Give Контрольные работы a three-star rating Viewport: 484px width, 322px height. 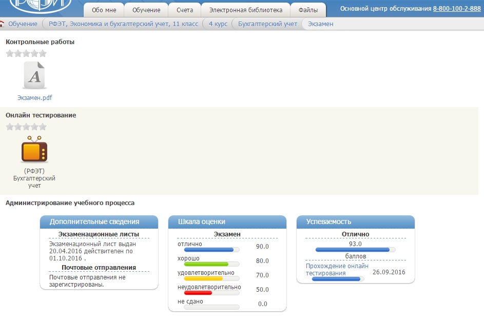pyautogui.click(x=26, y=53)
